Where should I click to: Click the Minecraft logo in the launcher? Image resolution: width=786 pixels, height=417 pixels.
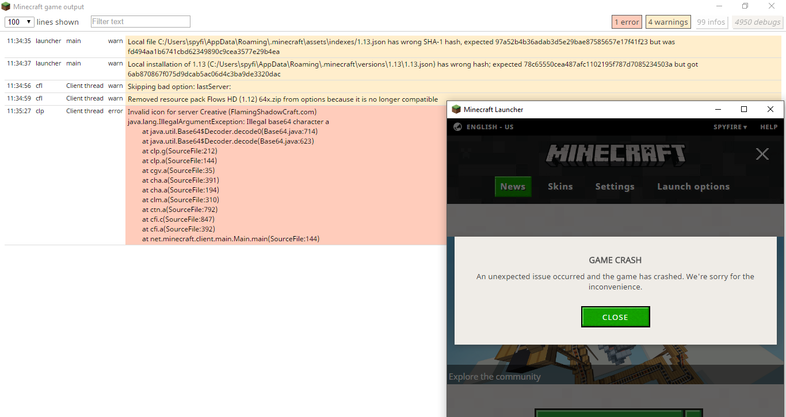(615, 153)
